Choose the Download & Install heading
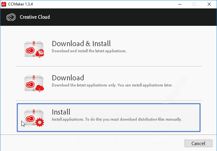The height and width of the screenshot is (151, 217). (x=81, y=44)
